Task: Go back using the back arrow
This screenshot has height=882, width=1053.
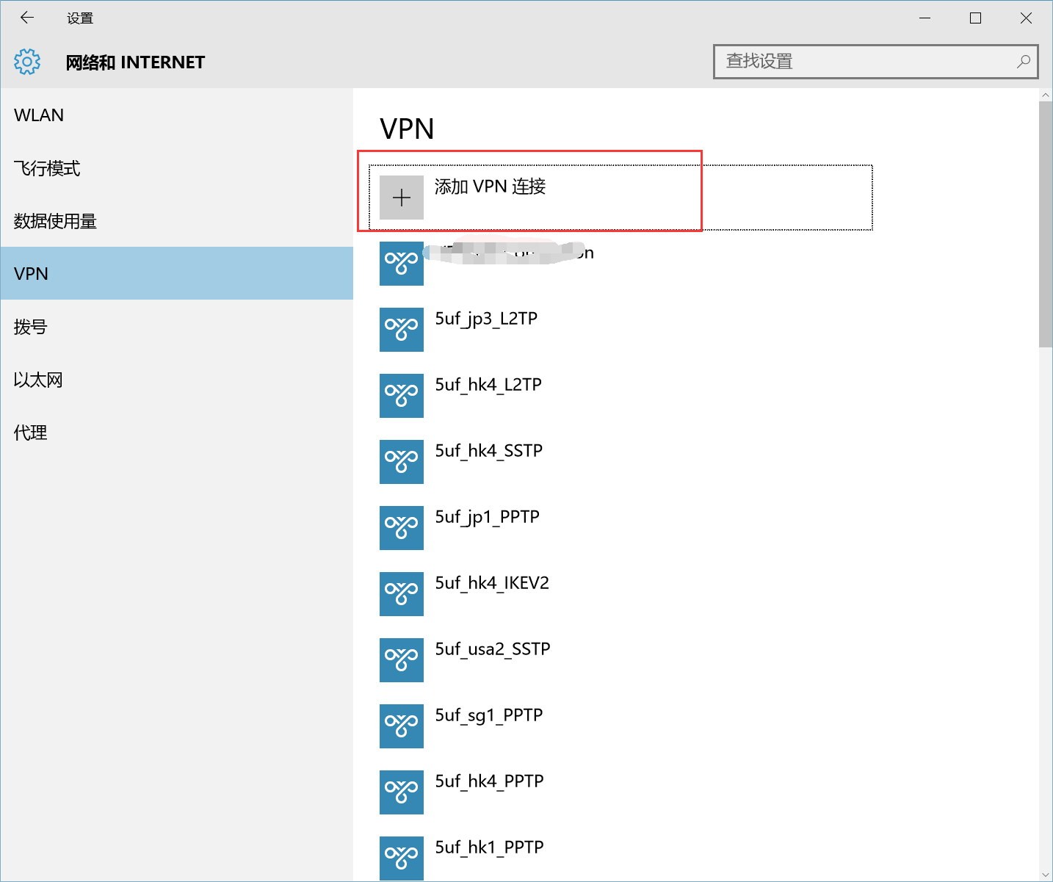Action: [27, 18]
